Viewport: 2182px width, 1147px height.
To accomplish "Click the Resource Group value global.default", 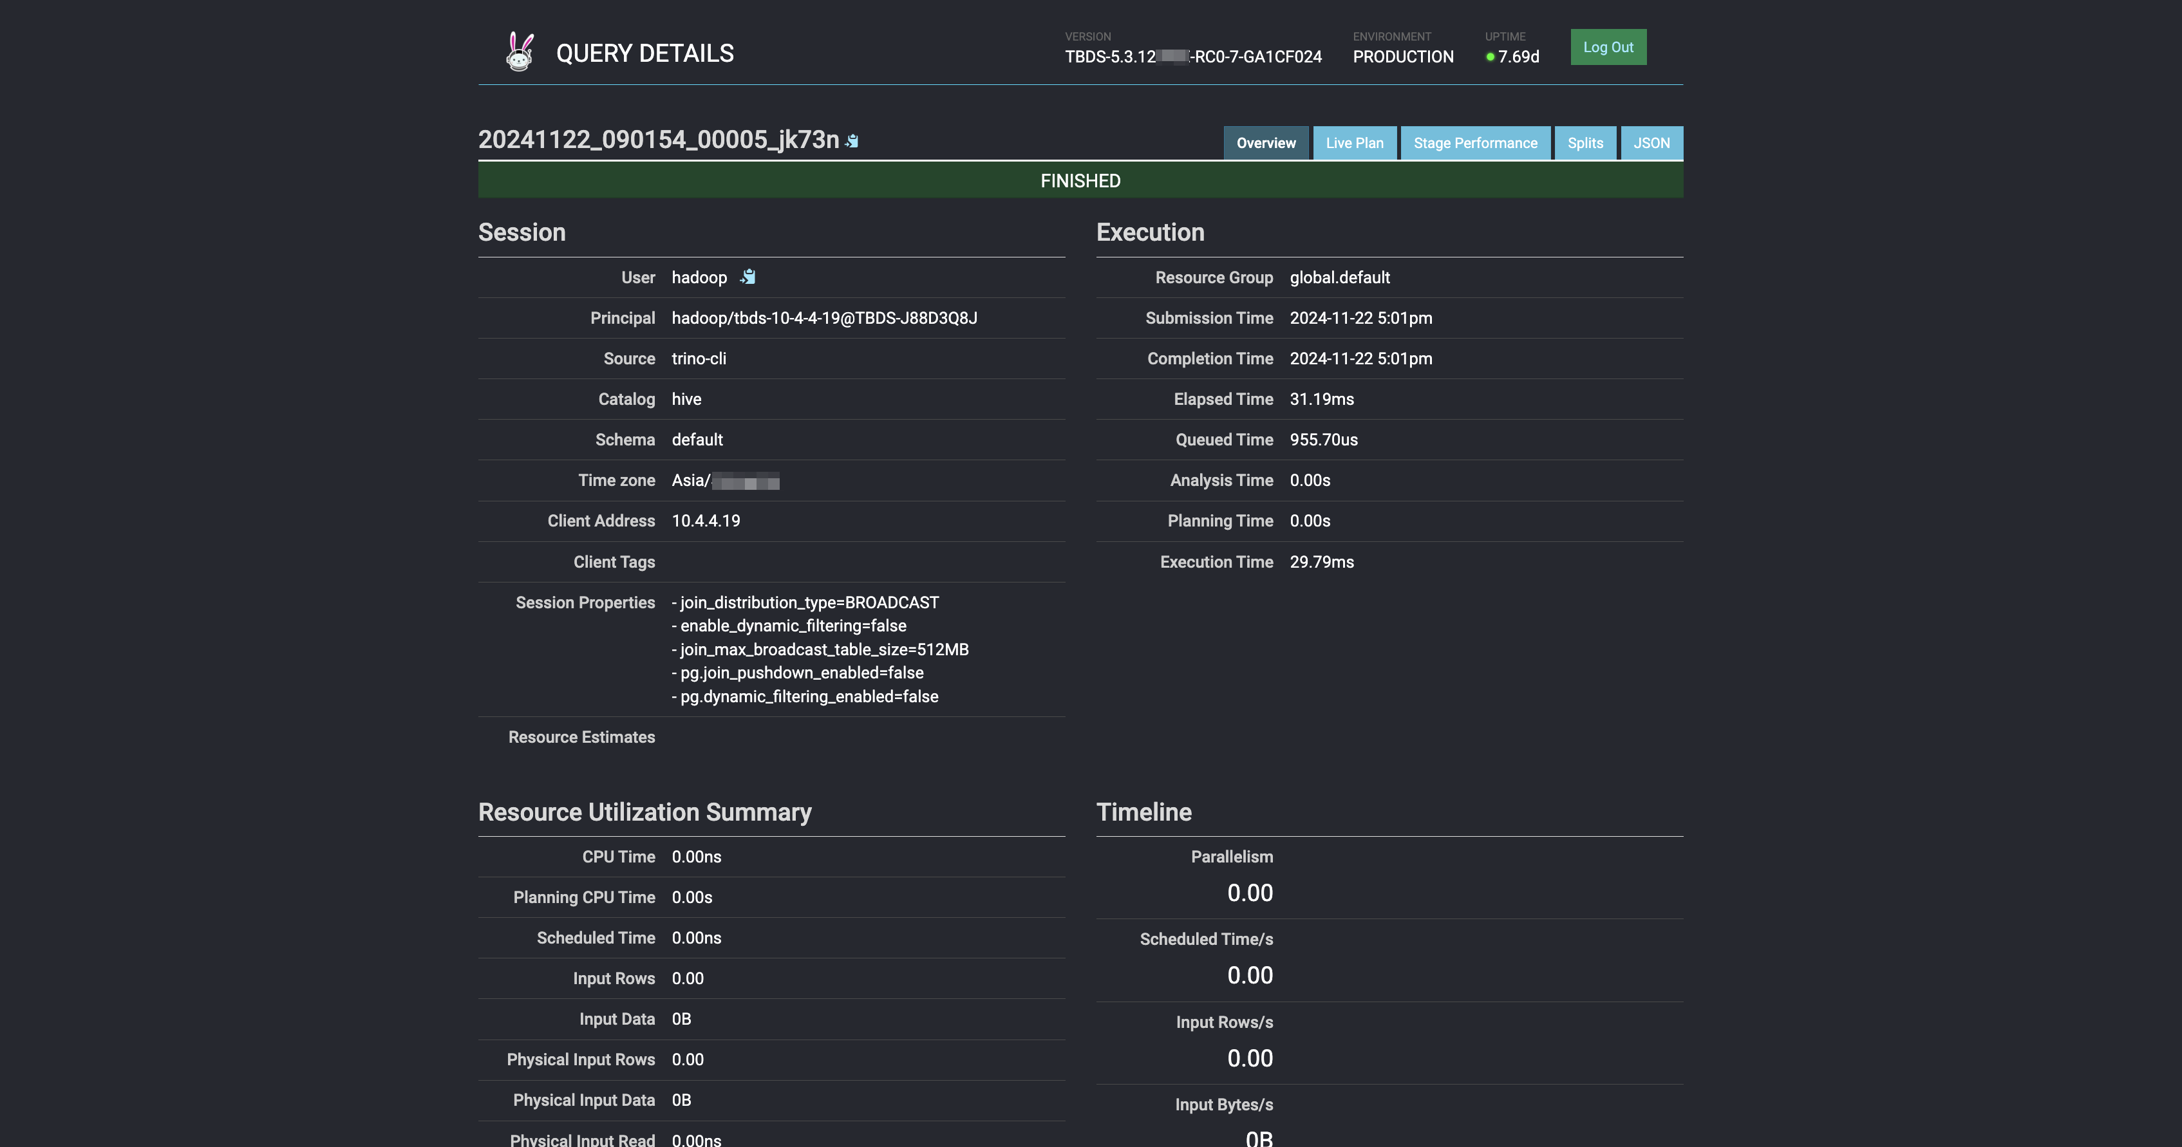I will tap(1339, 277).
